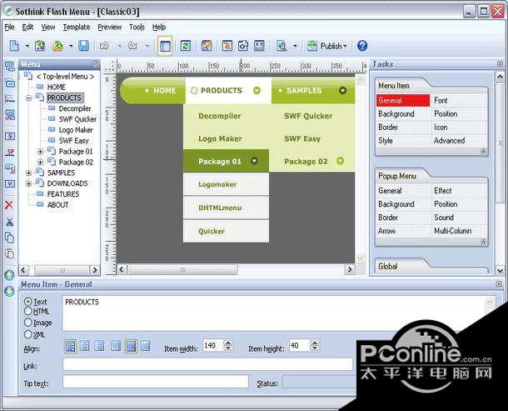Select Sound in the Popup Menu tasks
This screenshot has width=508, height=411.
[444, 218]
